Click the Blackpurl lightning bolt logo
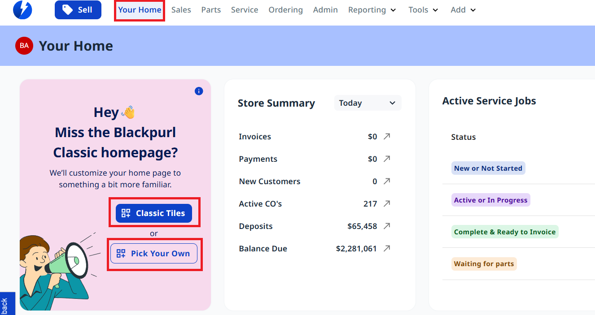 point(22,10)
